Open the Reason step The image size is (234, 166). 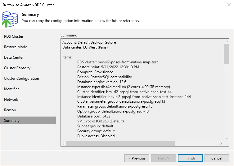pos(10,110)
